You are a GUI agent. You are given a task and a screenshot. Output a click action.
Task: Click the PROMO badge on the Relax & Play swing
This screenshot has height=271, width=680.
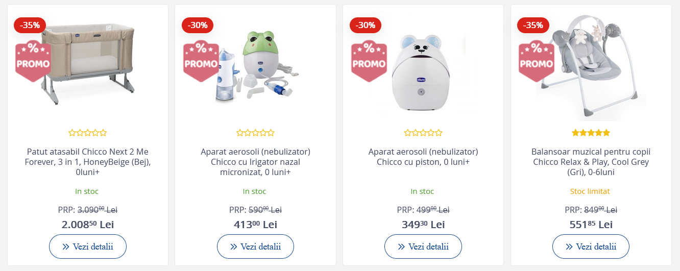coord(537,61)
